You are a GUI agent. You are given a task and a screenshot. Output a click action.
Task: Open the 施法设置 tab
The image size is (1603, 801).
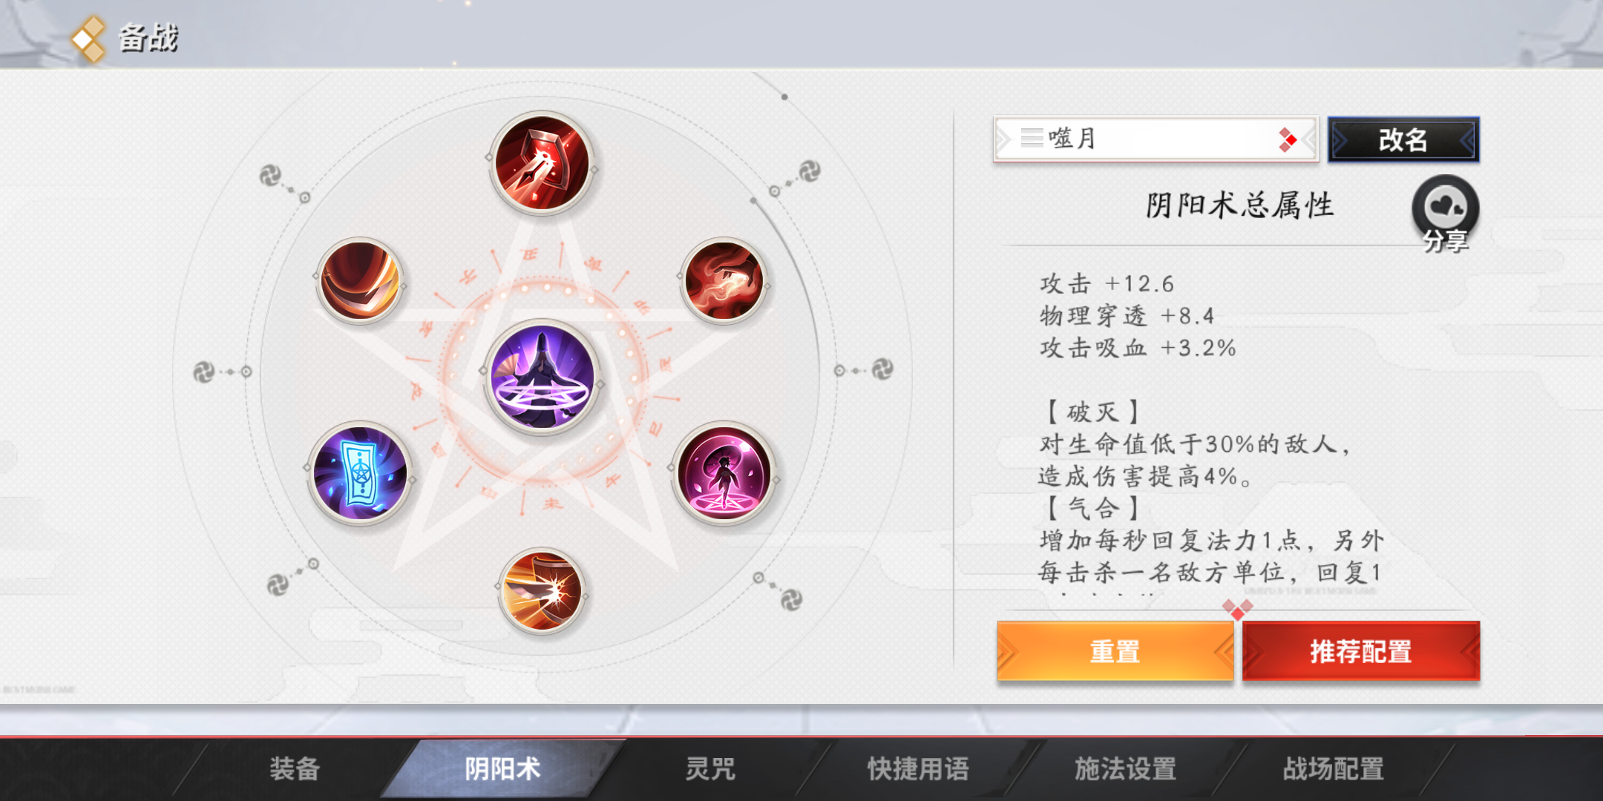[x=1126, y=768]
